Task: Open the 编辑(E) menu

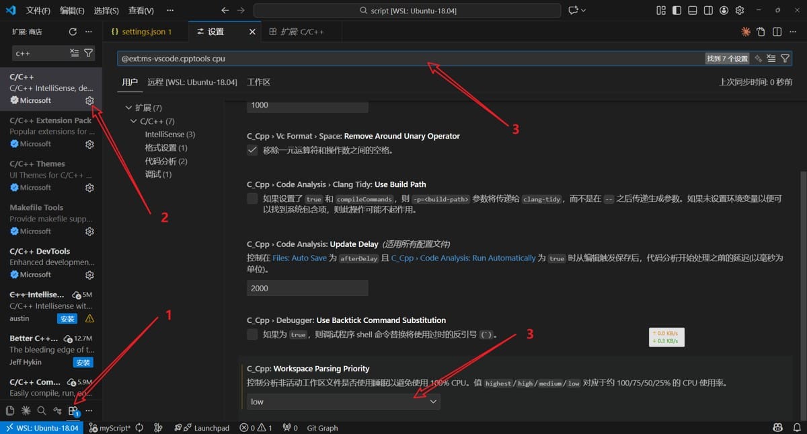Action: [72, 11]
